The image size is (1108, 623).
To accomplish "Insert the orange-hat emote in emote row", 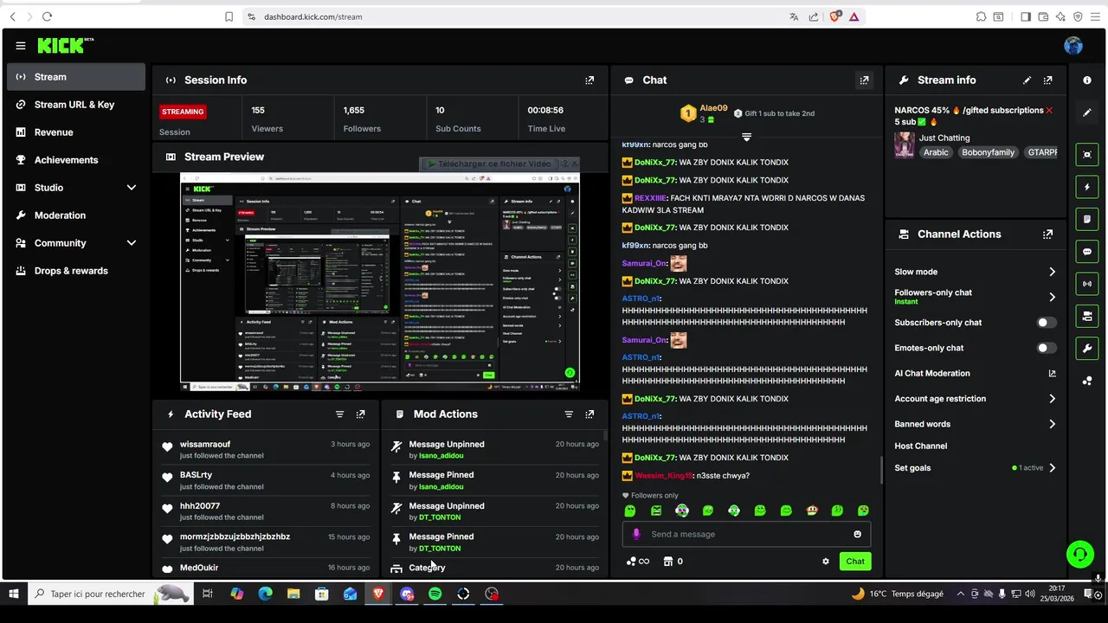I will [811, 511].
